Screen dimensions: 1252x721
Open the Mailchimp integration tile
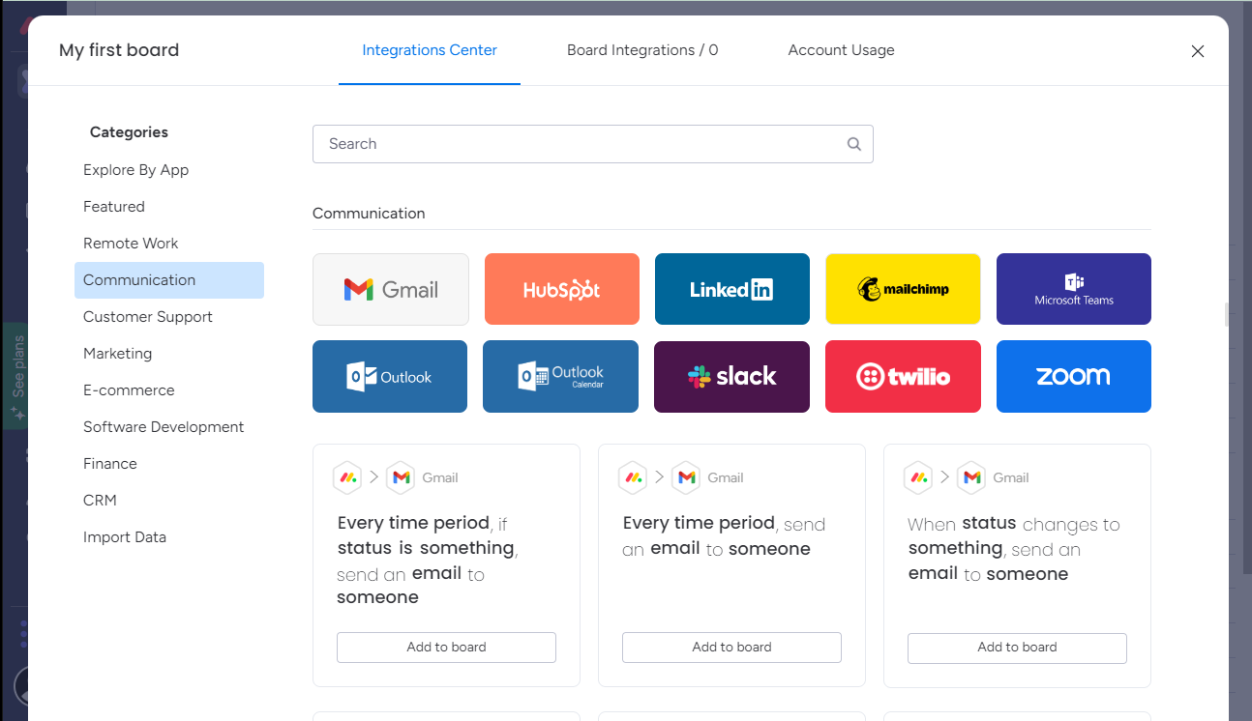click(903, 289)
